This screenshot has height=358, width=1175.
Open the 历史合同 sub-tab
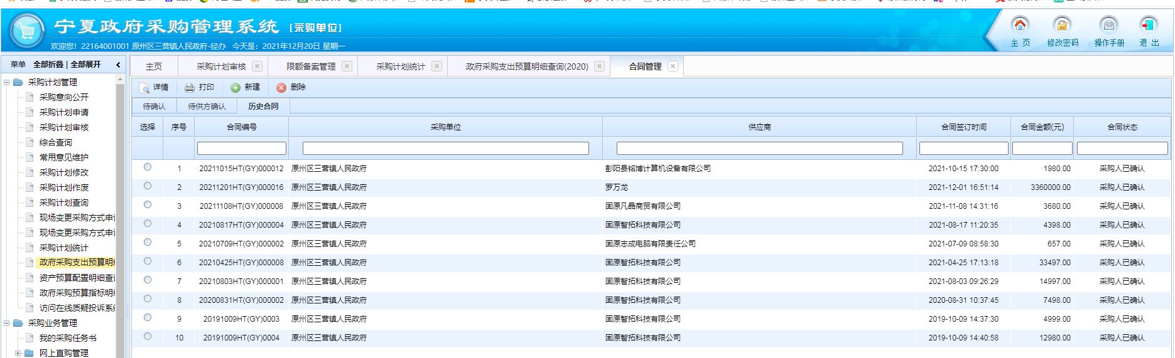click(263, 107)
